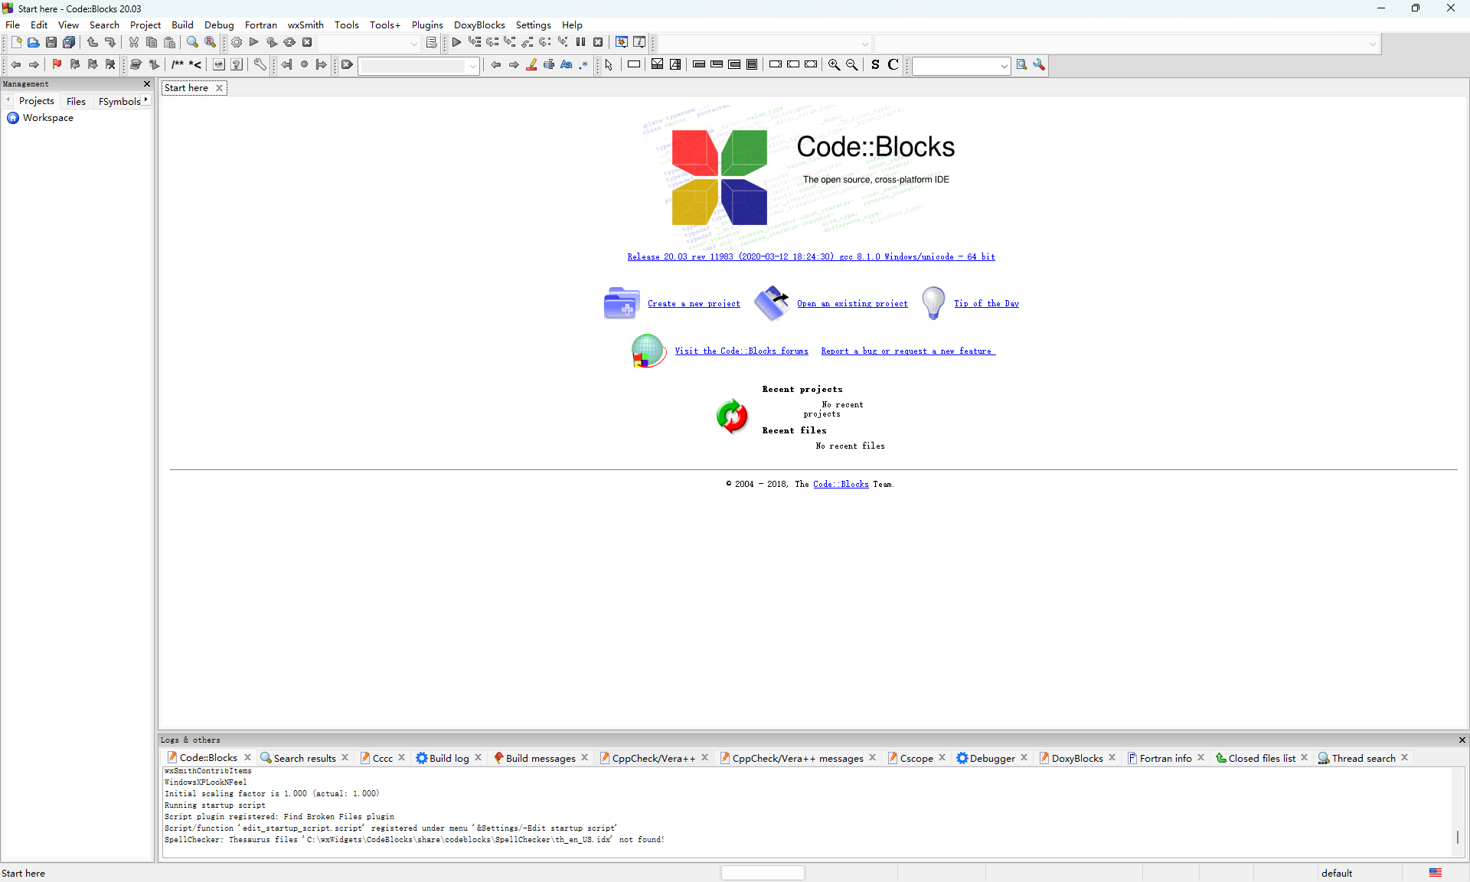This screenshot has width=1470, height=882.
Task: Open the Debugging windows dropdown icon
Action: [622, 43]
